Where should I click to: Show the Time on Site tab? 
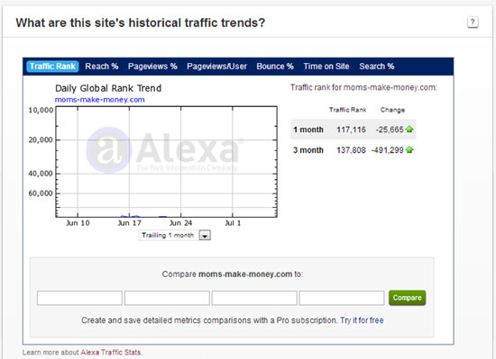[326, 67]
